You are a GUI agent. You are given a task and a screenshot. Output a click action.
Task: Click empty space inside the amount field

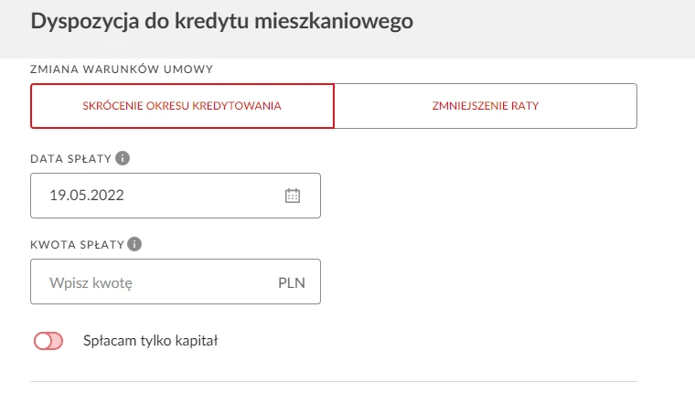210,282
